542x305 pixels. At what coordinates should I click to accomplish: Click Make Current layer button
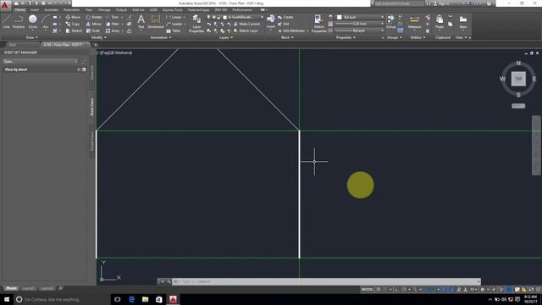[246, 24]
